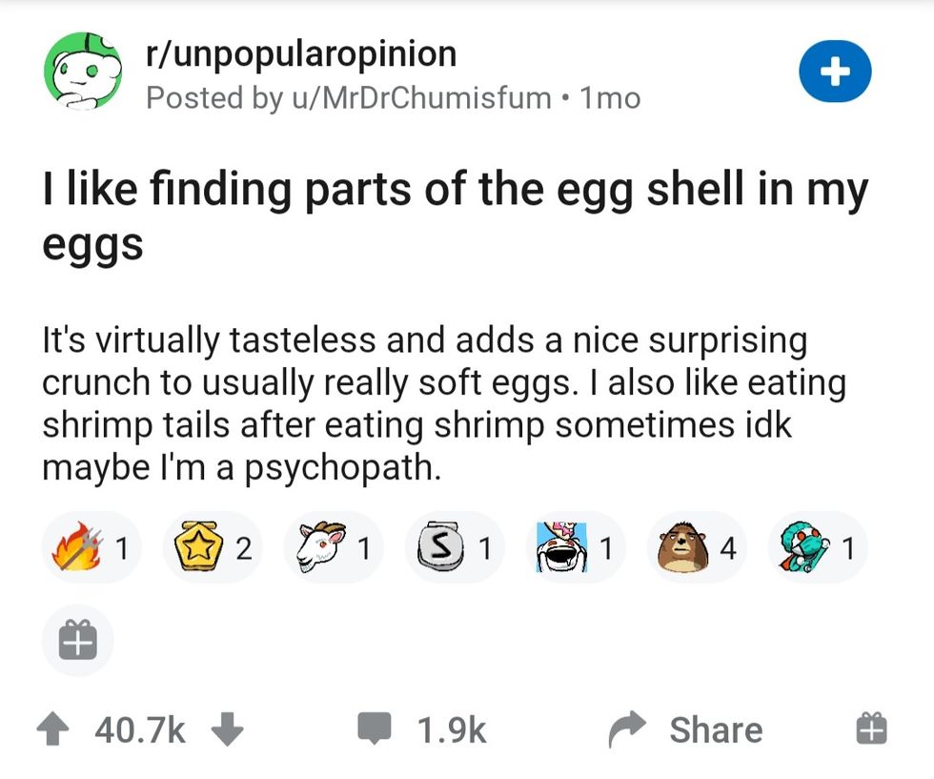Upvote the egg shell post
Image resolution: width=934 pixels, height=779 pixels.
click(x=56, y=729)
